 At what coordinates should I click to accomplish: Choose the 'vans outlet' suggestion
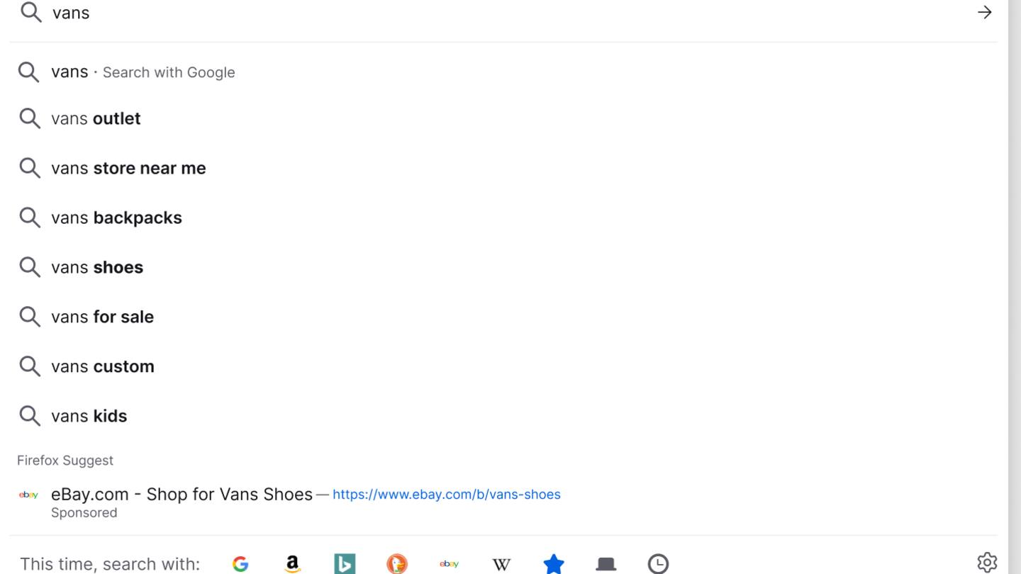pos(503,118)
